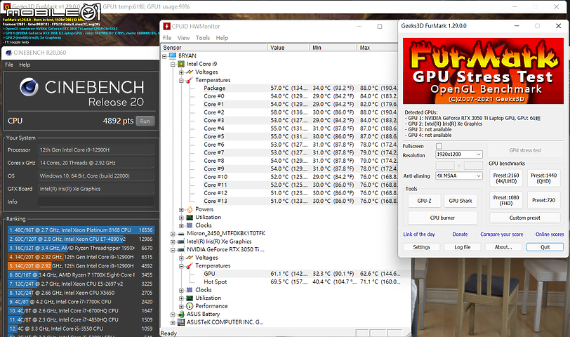
Task: Start the CPU burner tool
Action: [x=442, y=218]
